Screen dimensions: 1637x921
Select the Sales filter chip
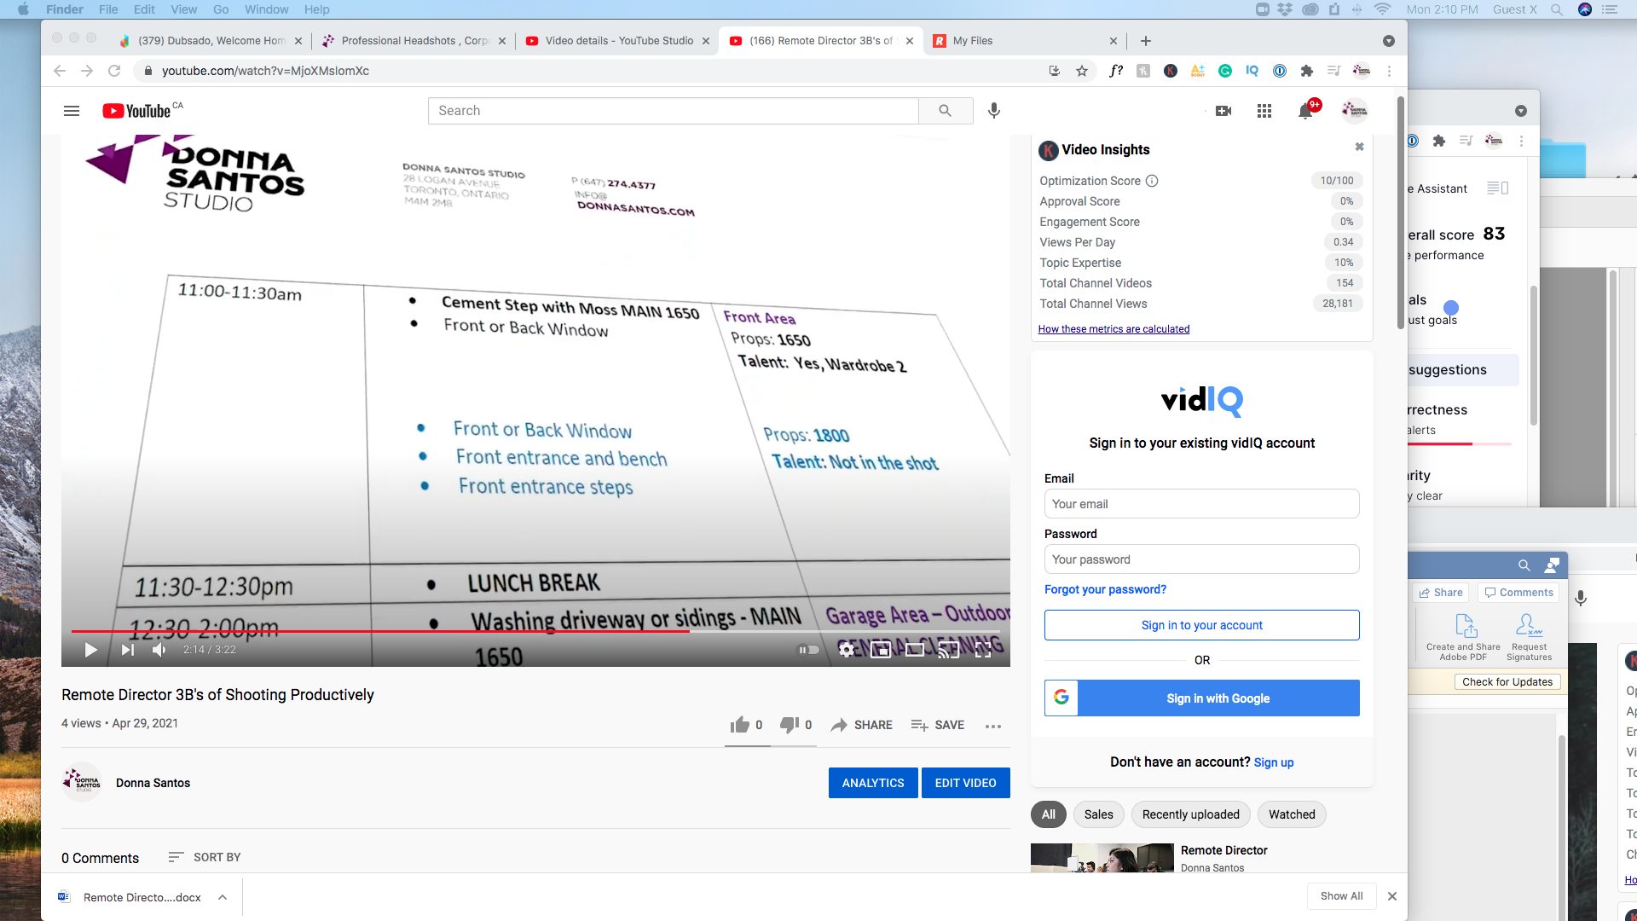pos(1098,814)
